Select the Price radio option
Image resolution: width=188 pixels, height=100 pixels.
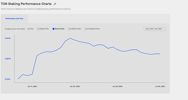(28, 29)
